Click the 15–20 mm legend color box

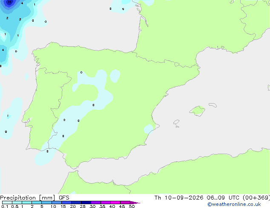(x=66, y=202)
